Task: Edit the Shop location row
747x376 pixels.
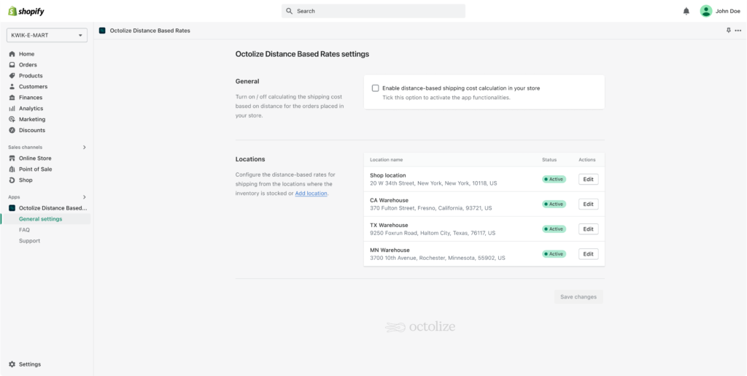Action: [589, 179]
